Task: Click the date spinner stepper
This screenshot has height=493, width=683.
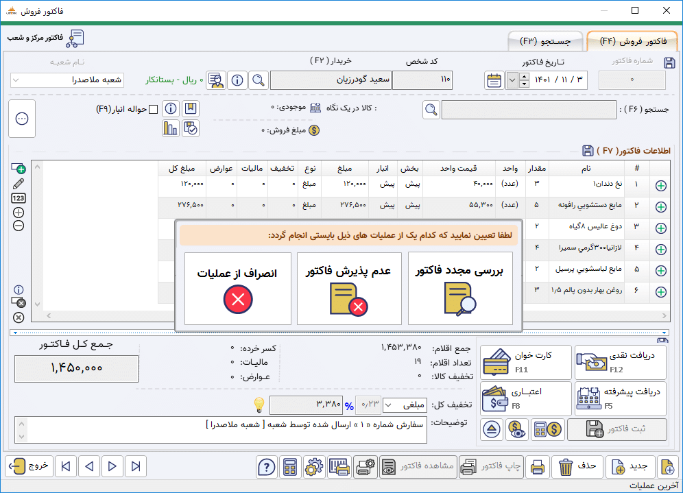Action: tap(524, 80)
